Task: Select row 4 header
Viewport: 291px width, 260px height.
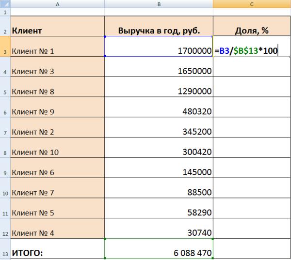Action: [5, 67]
